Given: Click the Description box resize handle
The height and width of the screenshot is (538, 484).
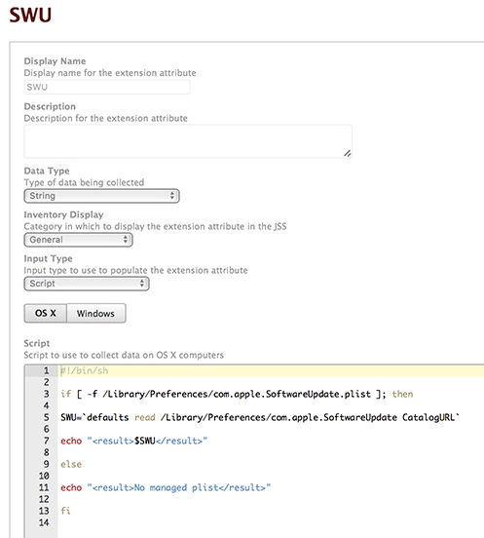Looking at the screenshot, I should (348, 153).
